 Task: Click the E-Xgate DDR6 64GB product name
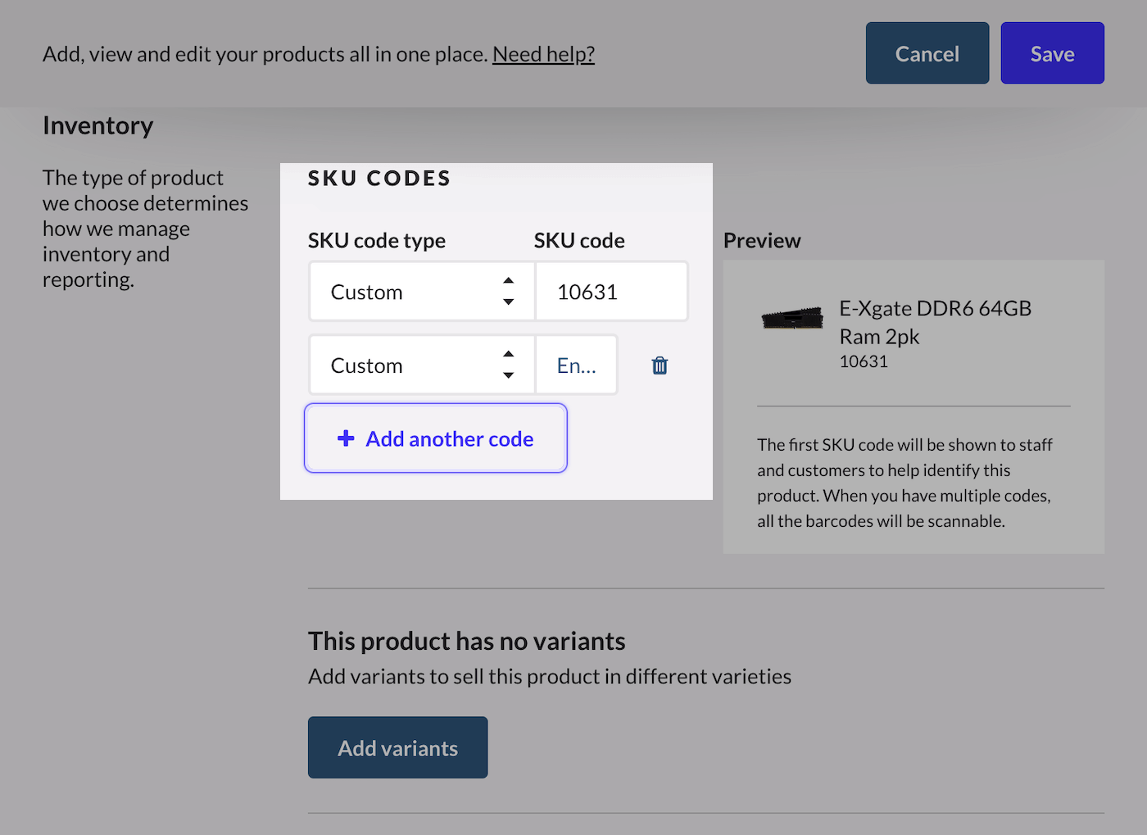click(935, 322)
